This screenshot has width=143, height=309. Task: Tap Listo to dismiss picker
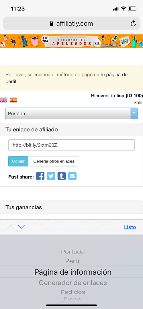pyautogui.click(x=130, y=227)
